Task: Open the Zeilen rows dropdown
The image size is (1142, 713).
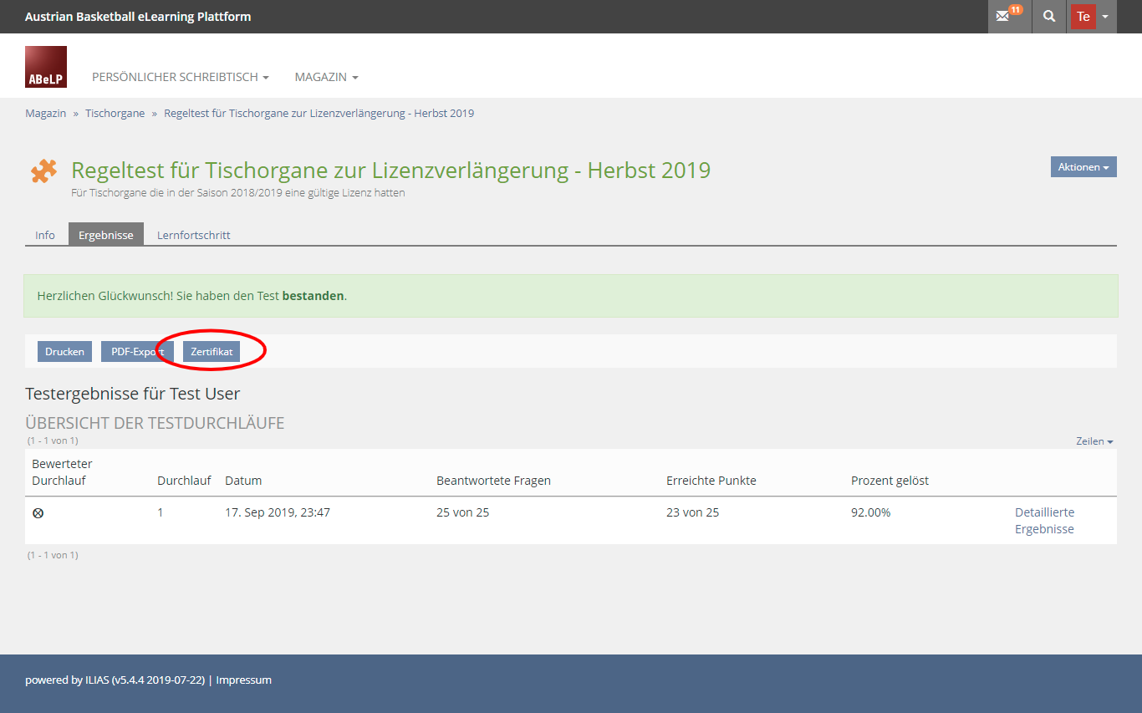Action: tap(1094, 441)
